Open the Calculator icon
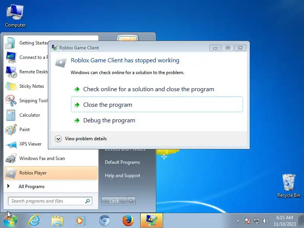Image resolution: width=304 pixels, height=228 pixels. 11,115
